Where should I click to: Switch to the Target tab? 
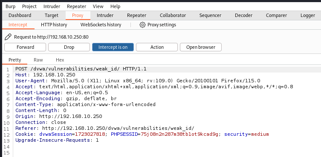[52, 16]
